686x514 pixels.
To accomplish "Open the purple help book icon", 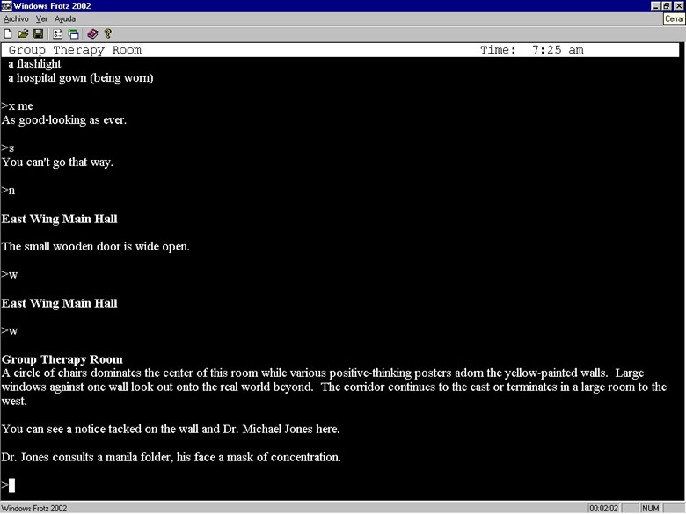I will (x=92, y=33).
